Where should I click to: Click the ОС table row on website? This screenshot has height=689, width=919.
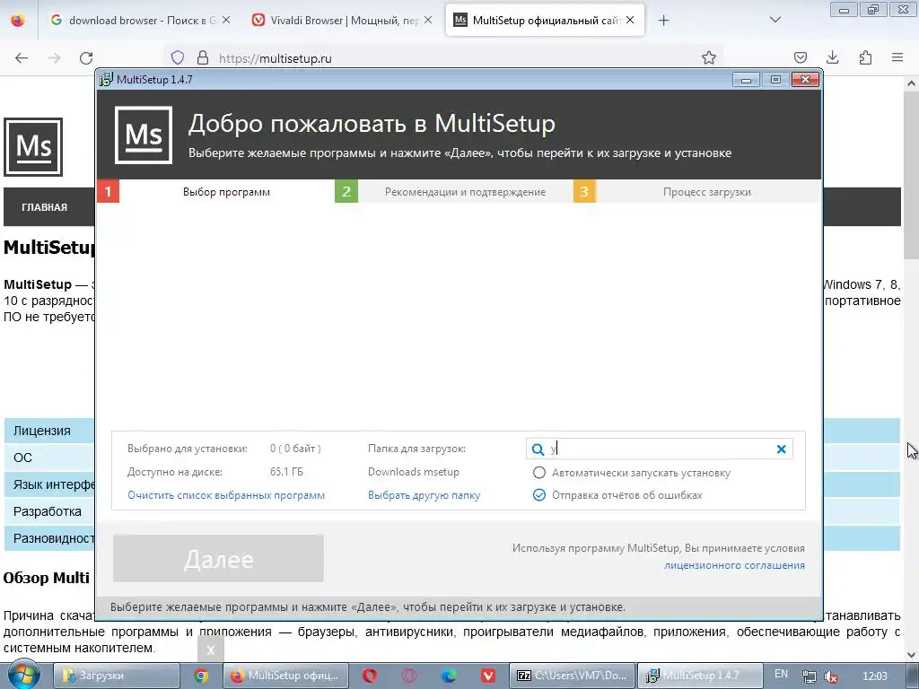click(49, 458)
